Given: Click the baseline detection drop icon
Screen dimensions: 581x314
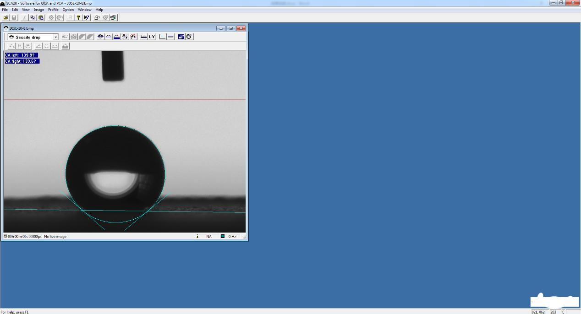Looking at the screenshot, I should click(100, 37).
